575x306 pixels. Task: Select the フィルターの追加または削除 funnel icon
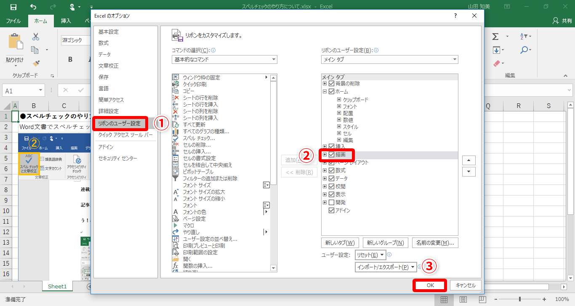click(x=176, y=178)
